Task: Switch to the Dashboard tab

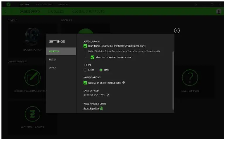Action: [x=30, y=12]
